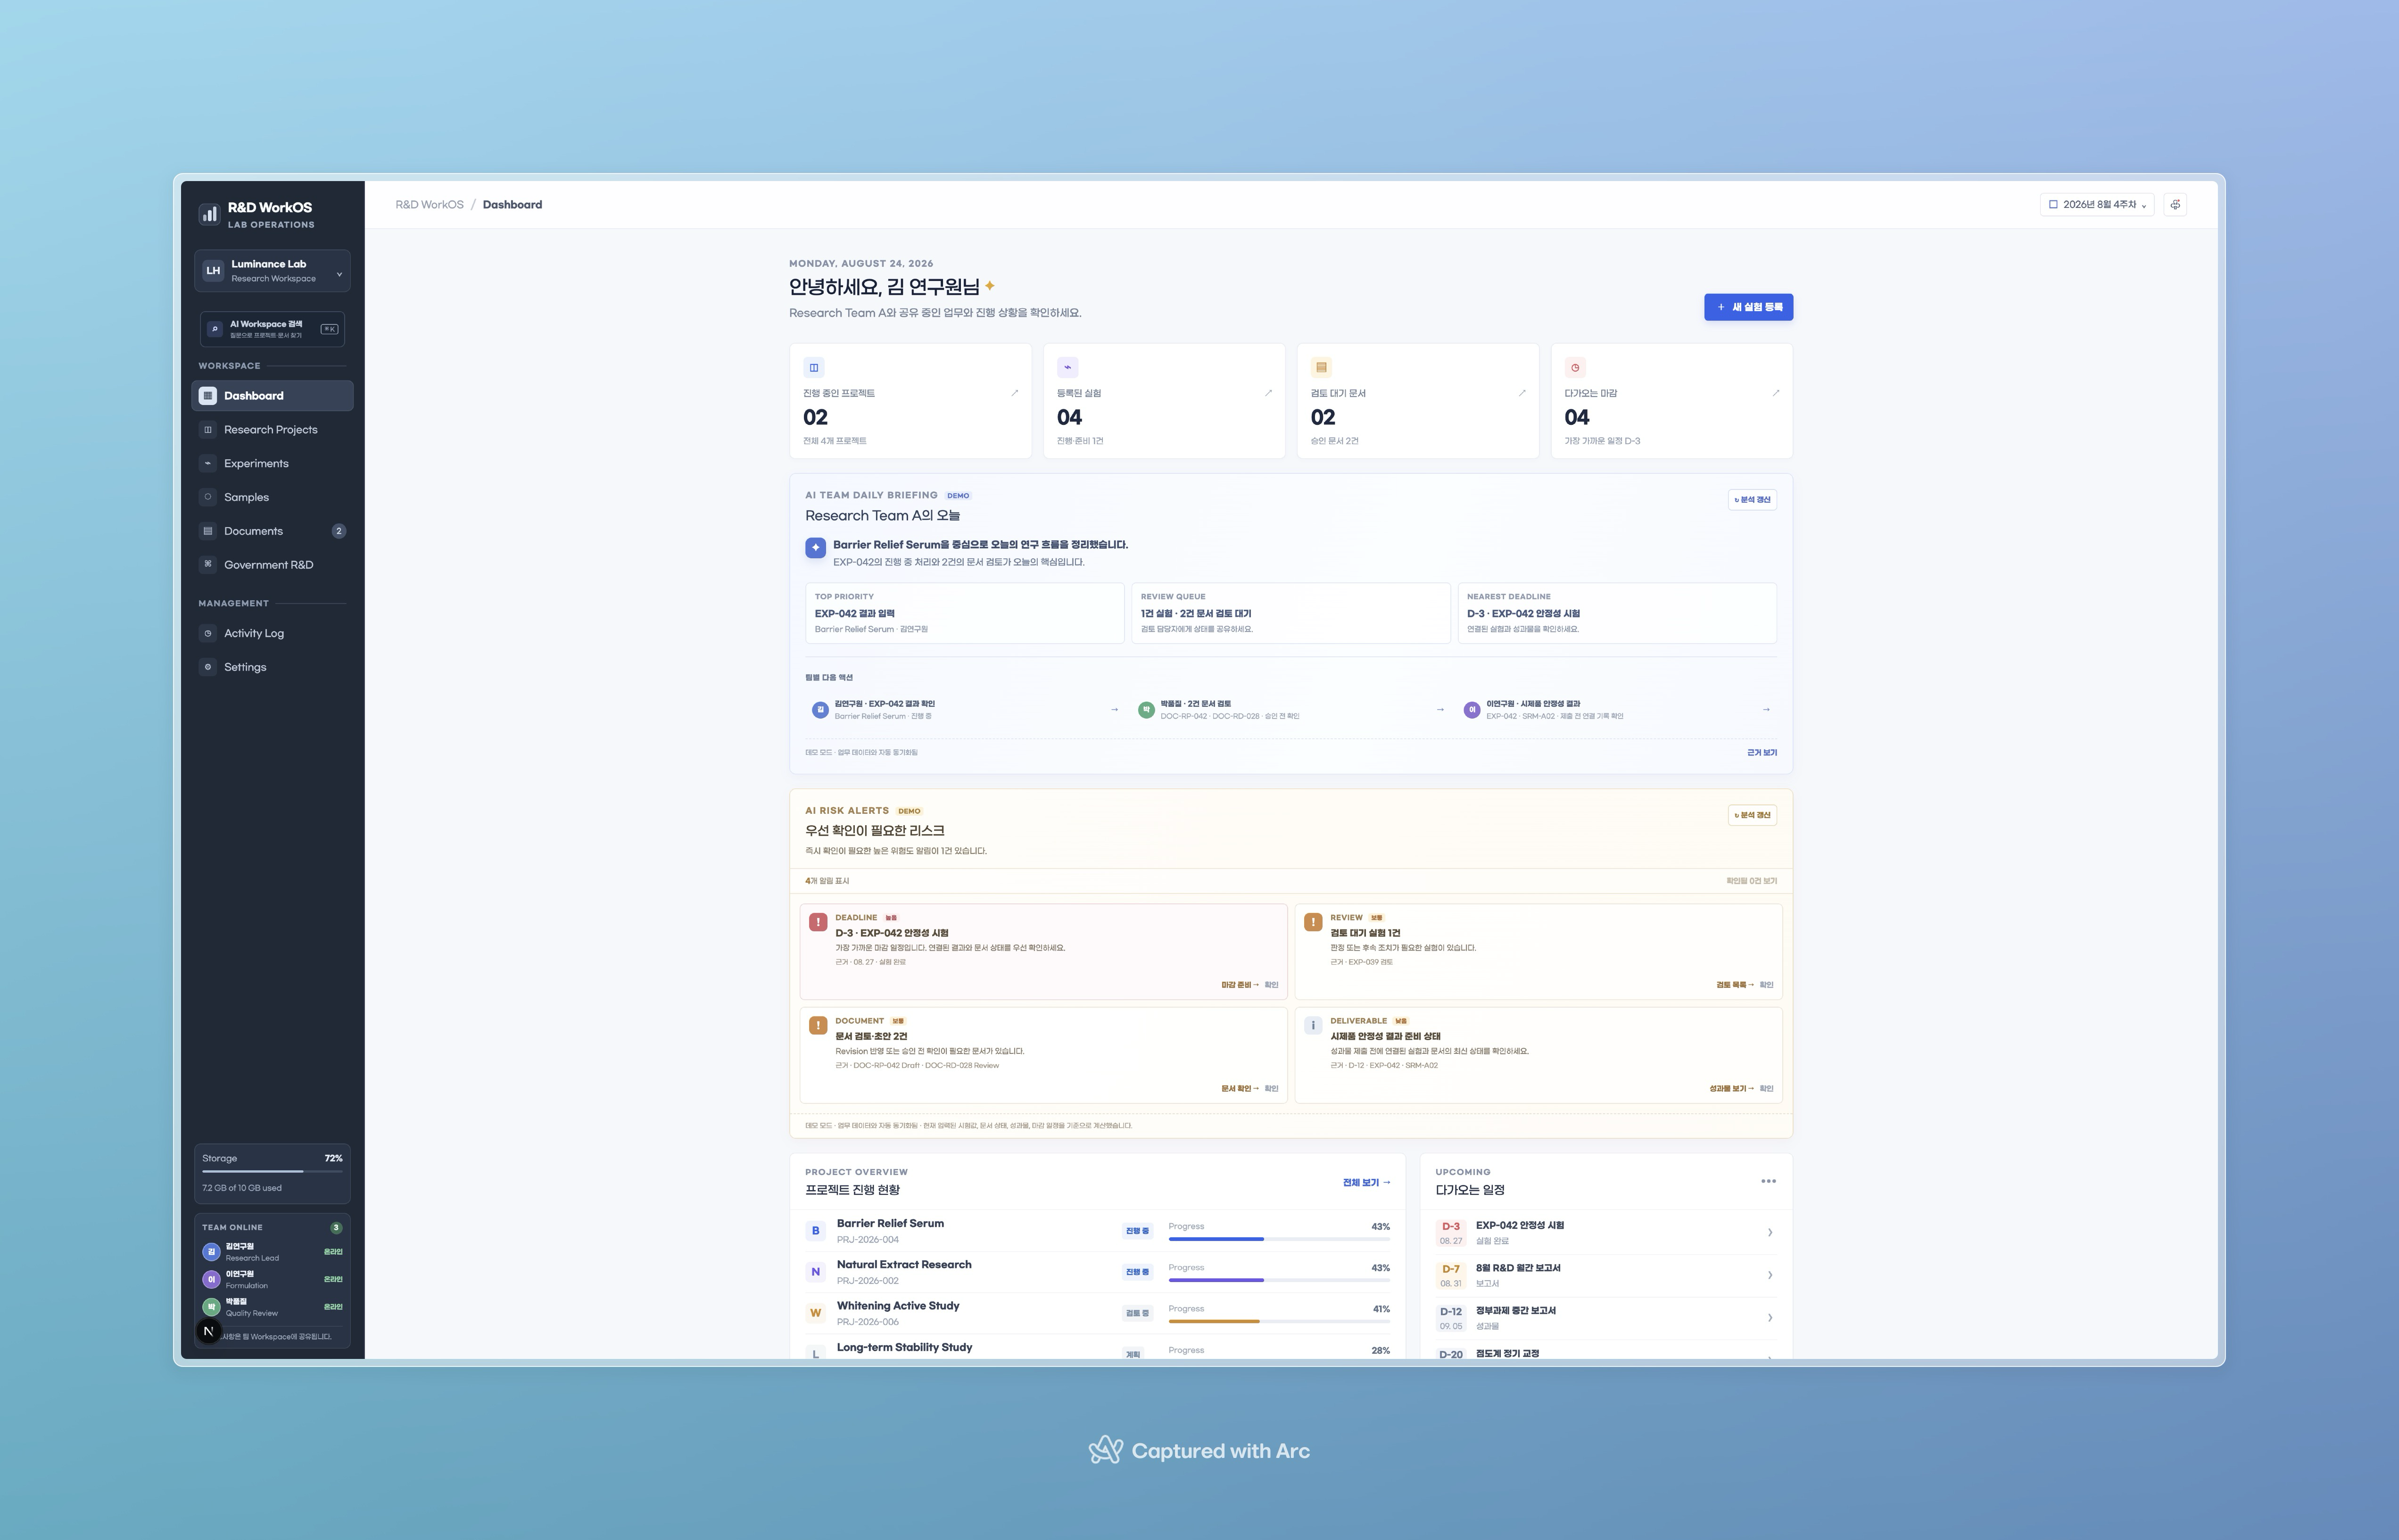The height and width of the screenshot is (1540, 2399).
Task: Open the three-dot menu in Upcoming panel
Action: (x=1768, y=1181)
